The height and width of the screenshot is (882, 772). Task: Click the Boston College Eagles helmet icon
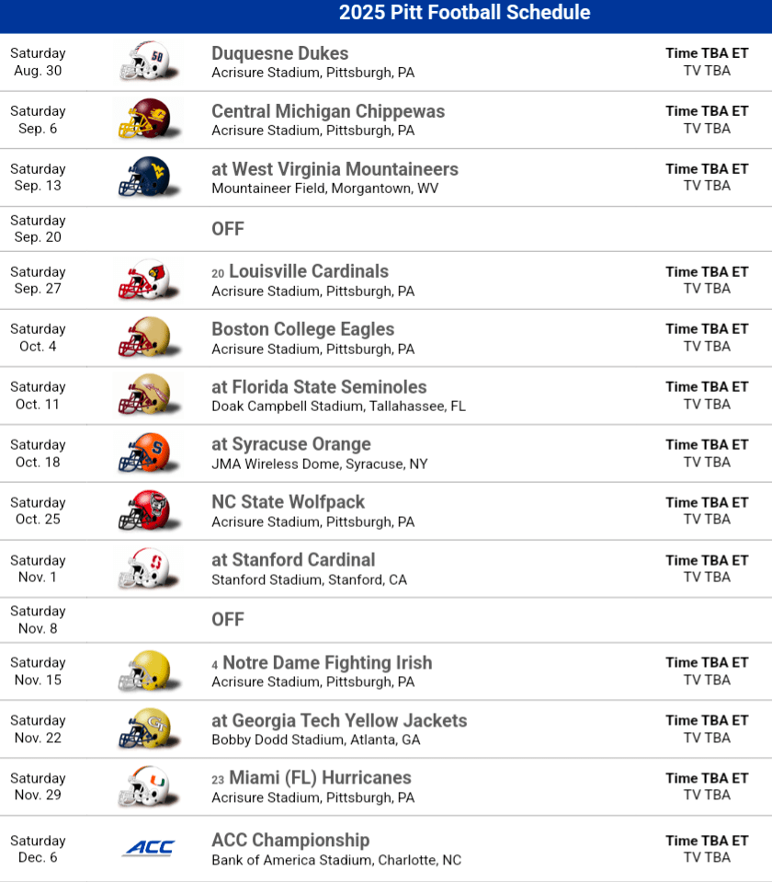tap(147, 338)
